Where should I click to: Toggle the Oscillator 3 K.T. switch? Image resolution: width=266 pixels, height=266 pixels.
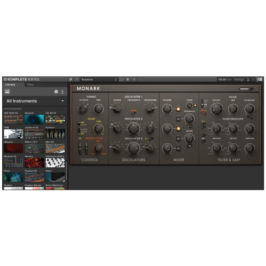tap(151, 139)
